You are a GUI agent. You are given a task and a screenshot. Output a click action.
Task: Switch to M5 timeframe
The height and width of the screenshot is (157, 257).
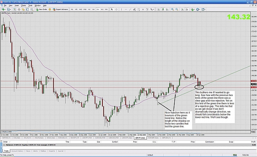coord(76,9)
